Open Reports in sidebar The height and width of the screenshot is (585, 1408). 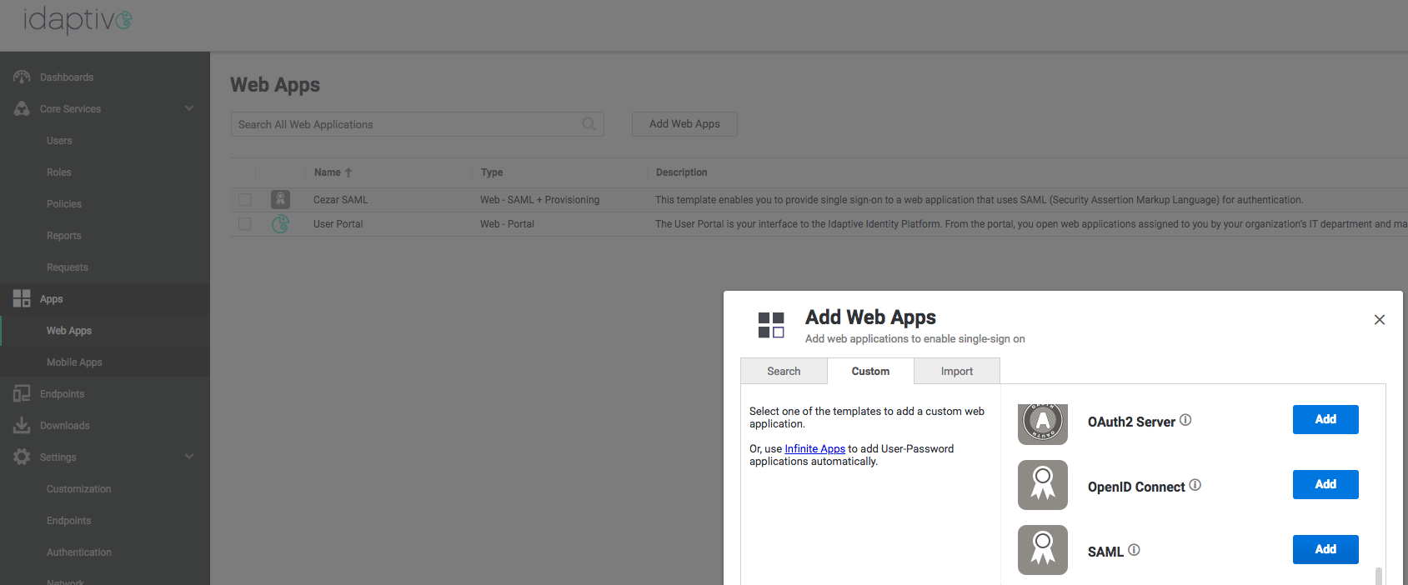64,236
